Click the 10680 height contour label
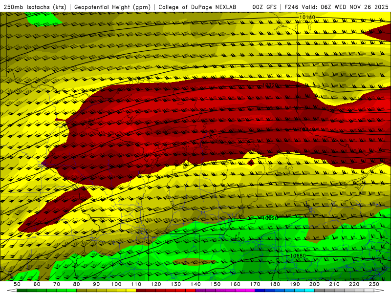Screen dimensions: 391x293 click(298, 256)
